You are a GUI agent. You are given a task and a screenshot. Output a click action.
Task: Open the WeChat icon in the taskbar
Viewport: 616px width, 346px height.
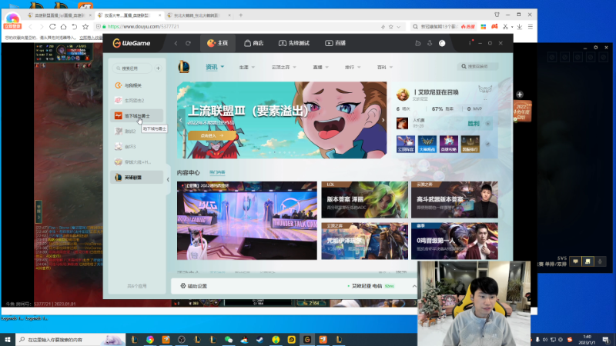click(x=229, y=340)
